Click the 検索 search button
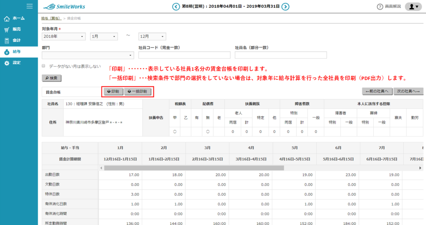Image resolution: width=426 pixels, height=225 pixels. pos(52,78)
